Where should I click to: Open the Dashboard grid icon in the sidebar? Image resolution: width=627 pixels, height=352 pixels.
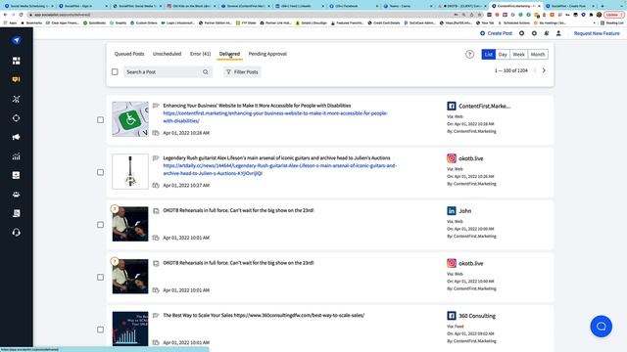tap(17, 61)
